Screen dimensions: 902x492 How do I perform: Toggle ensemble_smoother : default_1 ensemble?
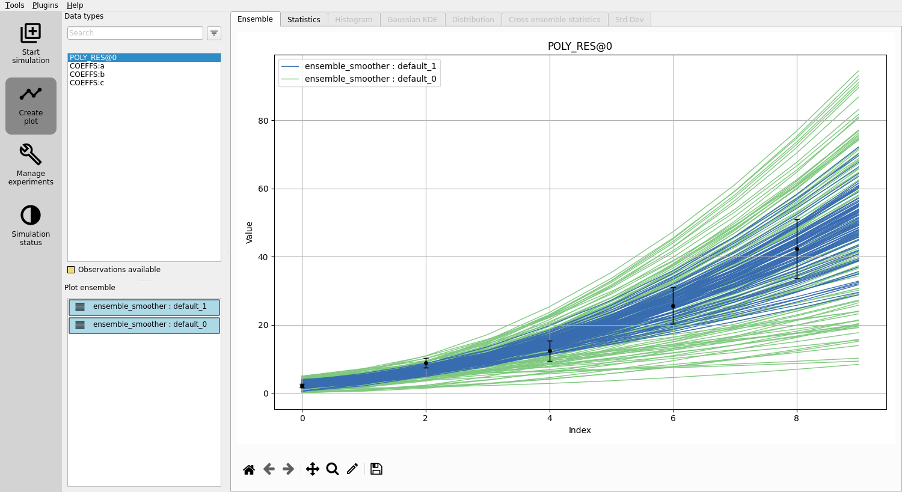tap(144, 307)
